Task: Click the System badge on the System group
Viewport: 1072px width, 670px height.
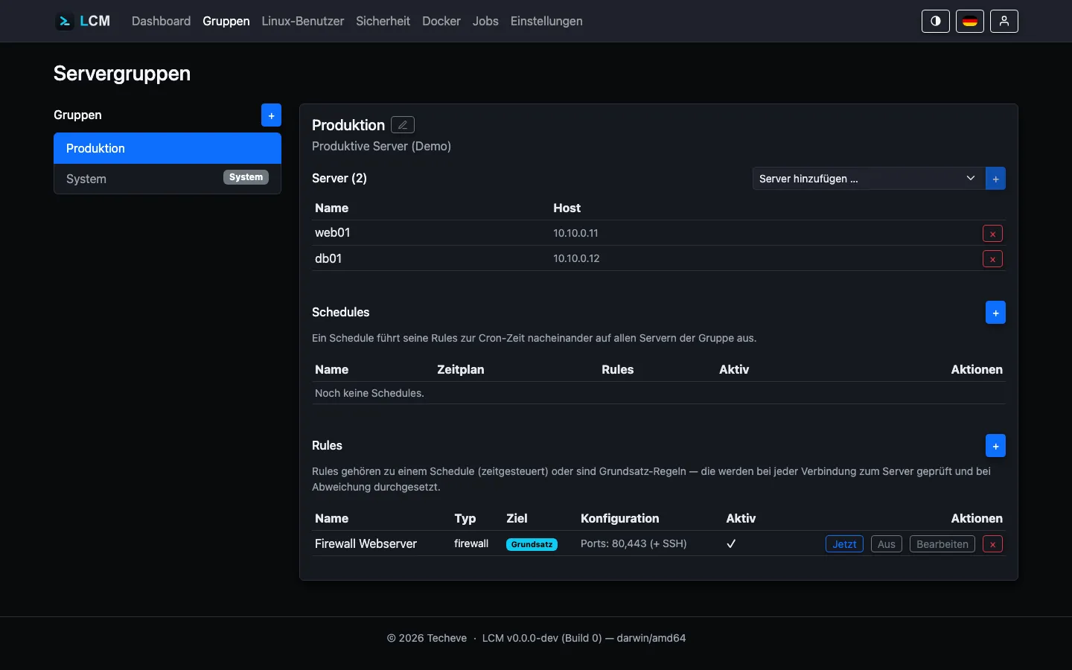Action: [x=246, y=177]
